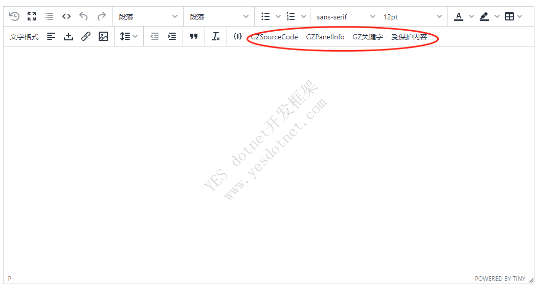The height and width of the screenshot is (287, 538).
Task: Click the insert image icon
Action: coord(103,37)
